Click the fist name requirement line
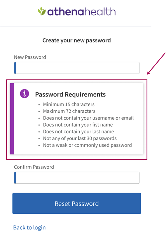The image size is (166, 235). (x=78, y=125)
